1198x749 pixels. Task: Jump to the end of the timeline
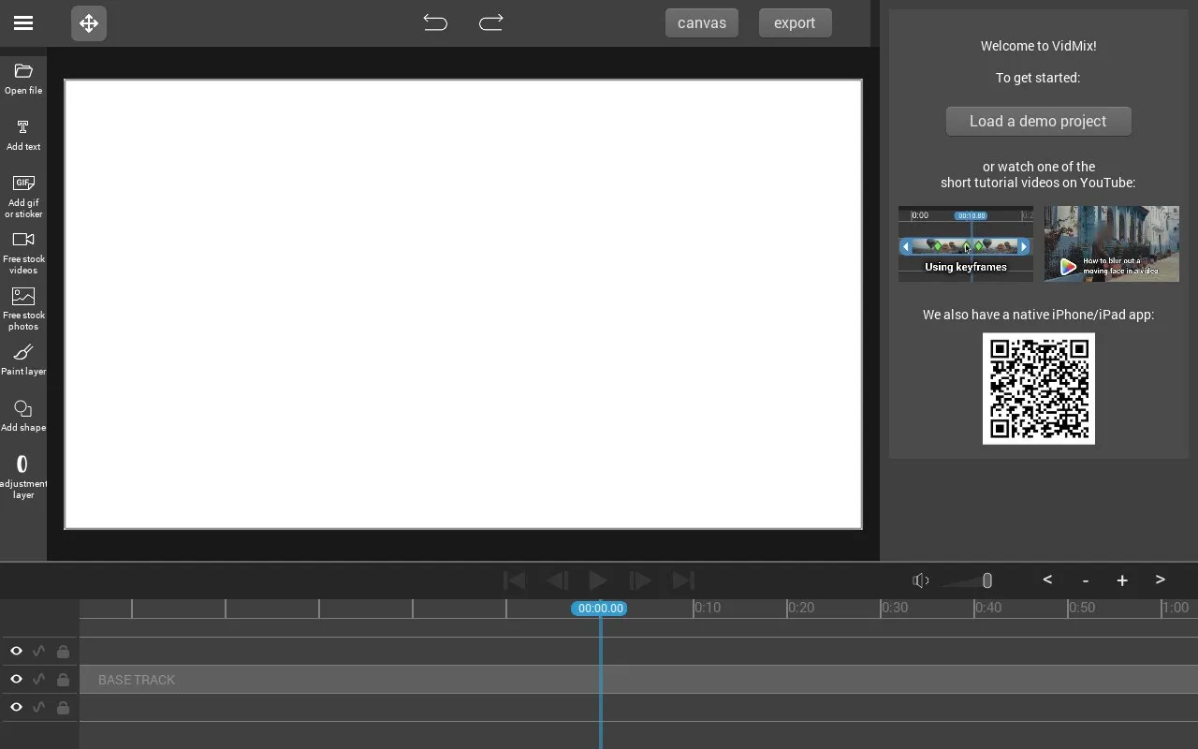coord(683,580)
